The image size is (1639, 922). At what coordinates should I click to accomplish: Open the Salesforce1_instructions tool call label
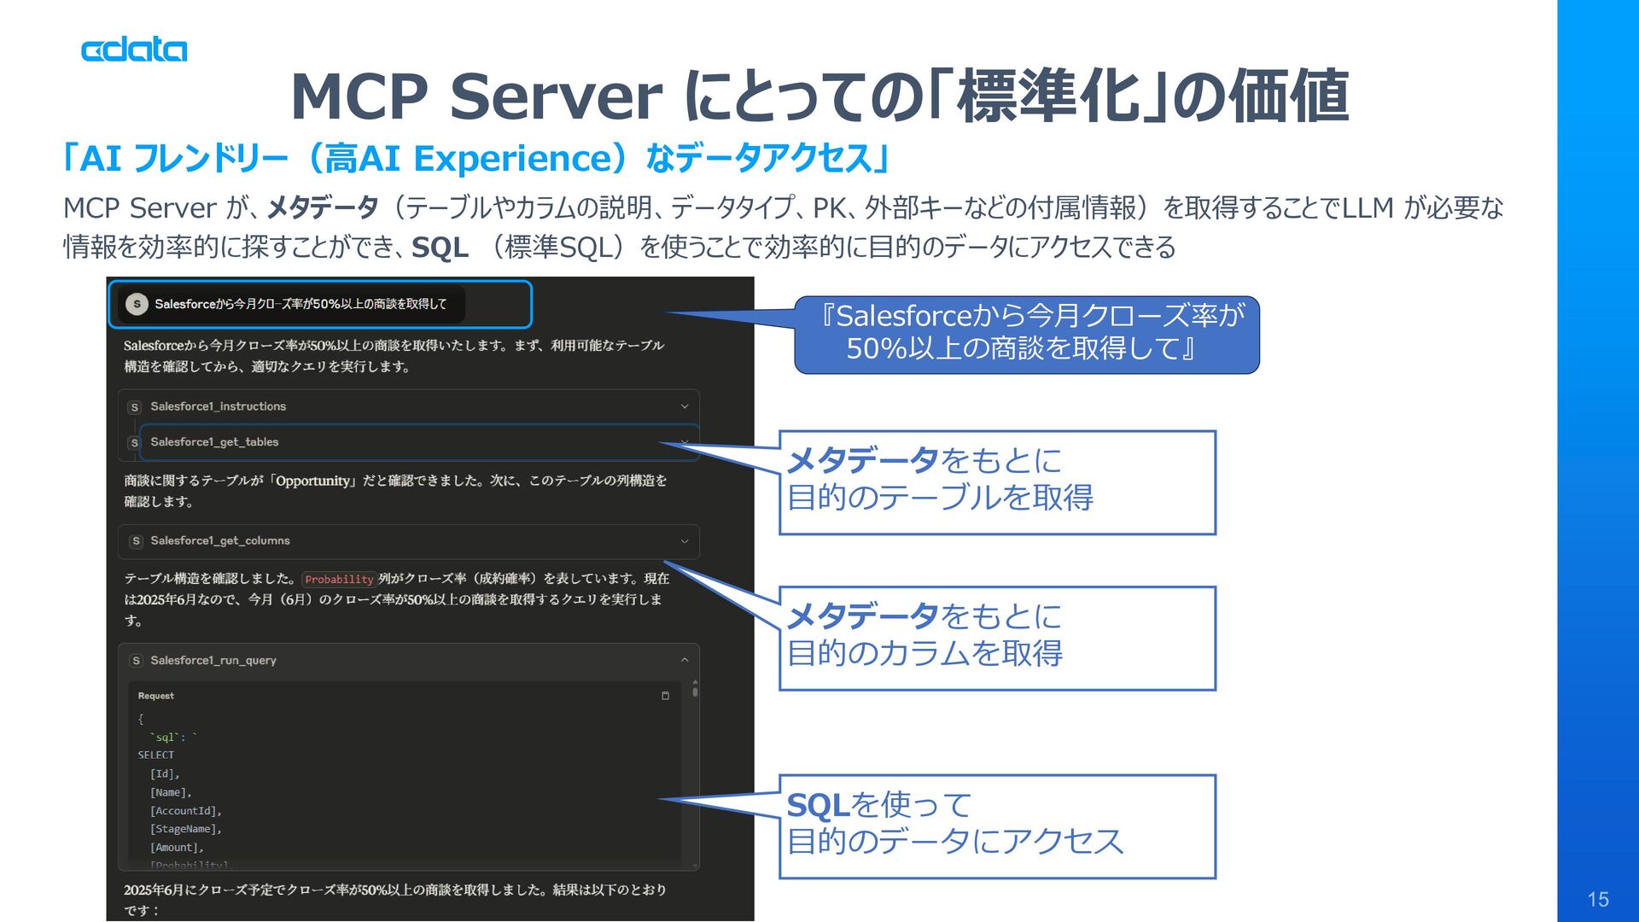point(219,406)
